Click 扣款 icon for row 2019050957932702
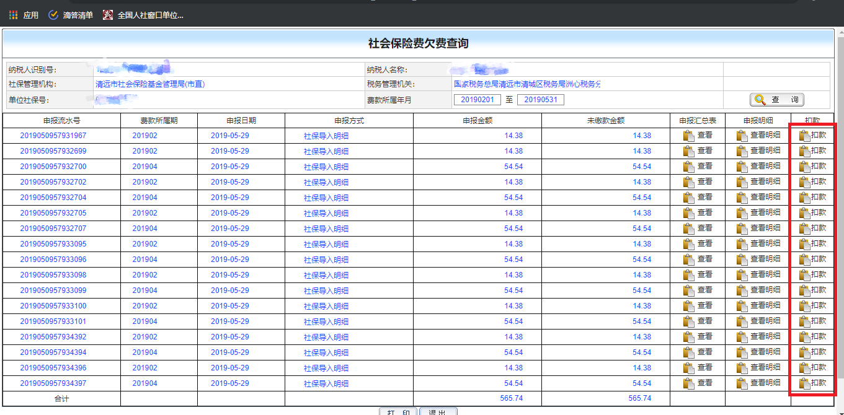 click(x=805, y=182)
